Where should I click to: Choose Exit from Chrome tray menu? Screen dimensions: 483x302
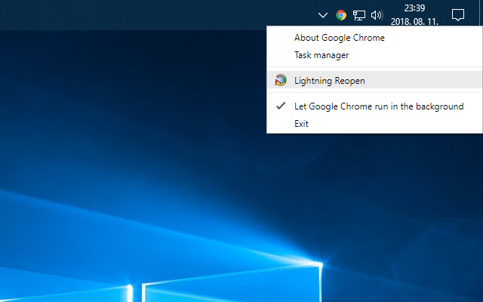(x=374, y=124)
